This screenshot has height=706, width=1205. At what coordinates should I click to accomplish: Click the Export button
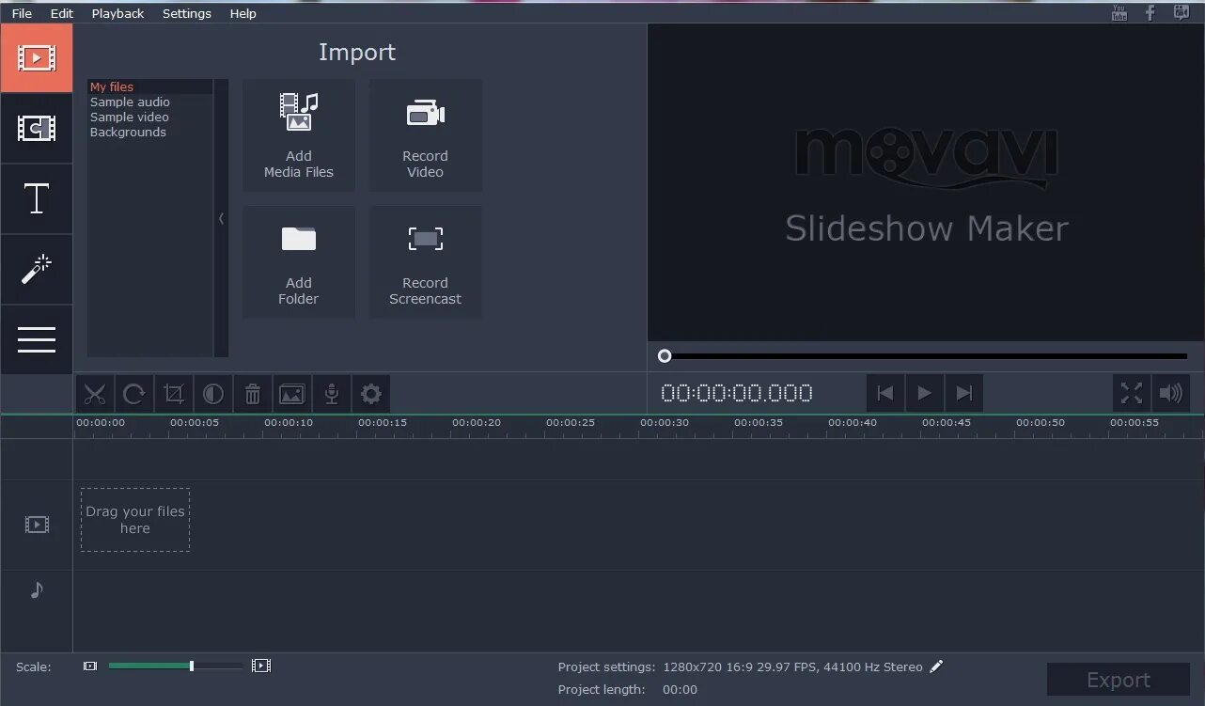click(1119, 680)
